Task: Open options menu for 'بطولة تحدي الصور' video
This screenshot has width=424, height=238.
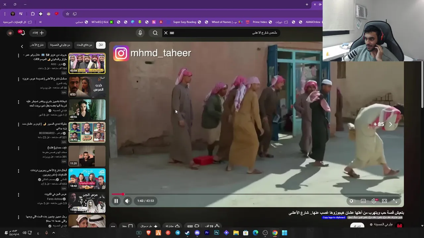Action: [x=19, y=124]
